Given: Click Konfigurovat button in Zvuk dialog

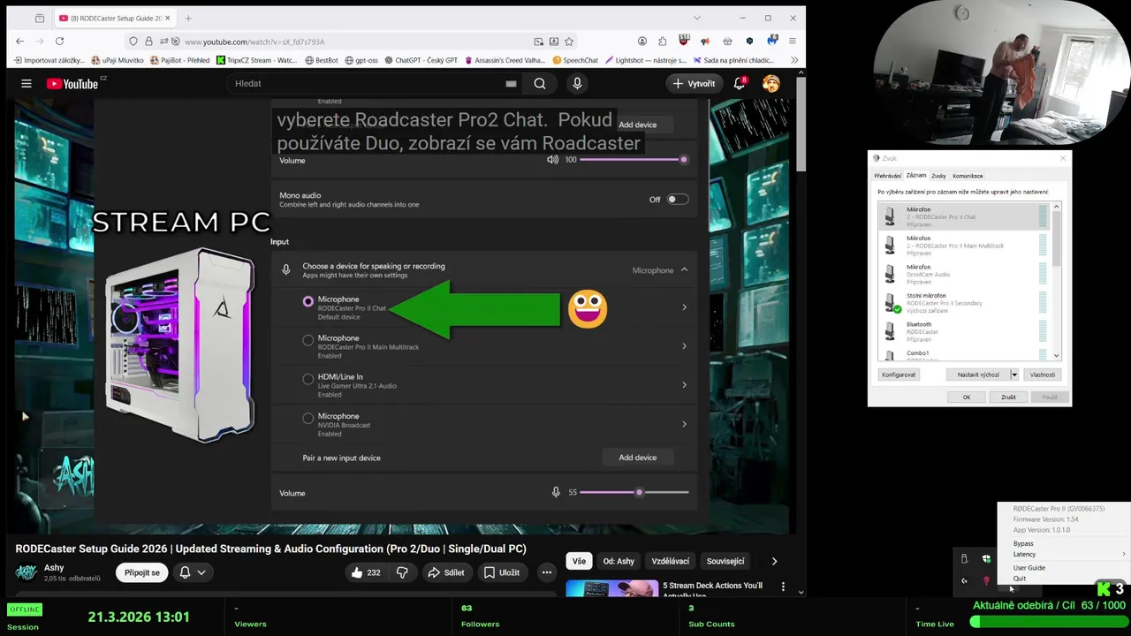Looking at the screenshot, I should point(899,375).
